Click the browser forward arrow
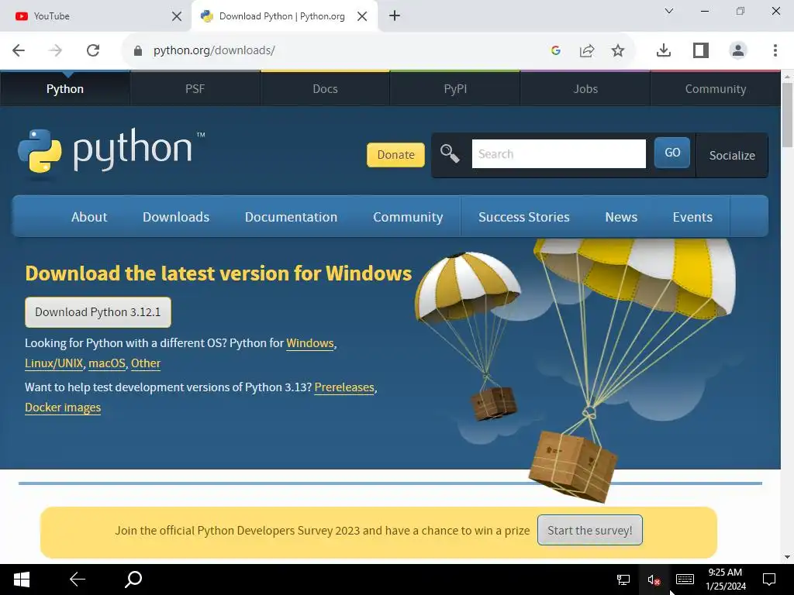 pos(55,50)
